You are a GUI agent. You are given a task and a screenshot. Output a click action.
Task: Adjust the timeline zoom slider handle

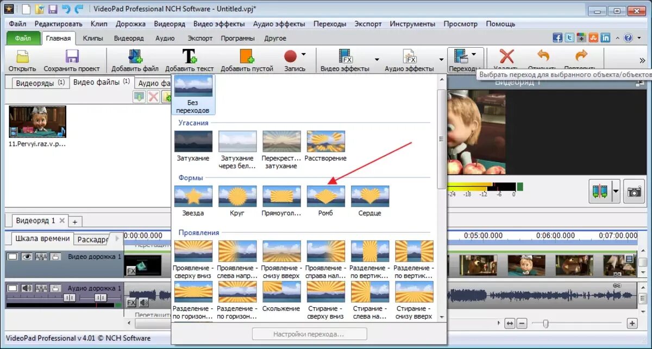546,323
